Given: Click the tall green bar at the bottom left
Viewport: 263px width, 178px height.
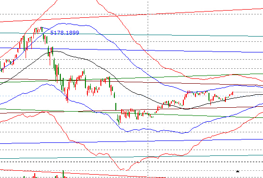Looking at the screenshot, I should coord(63,174).
